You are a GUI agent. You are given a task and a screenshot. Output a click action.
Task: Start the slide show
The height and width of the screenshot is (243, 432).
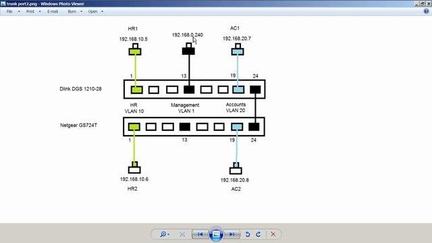216,234
